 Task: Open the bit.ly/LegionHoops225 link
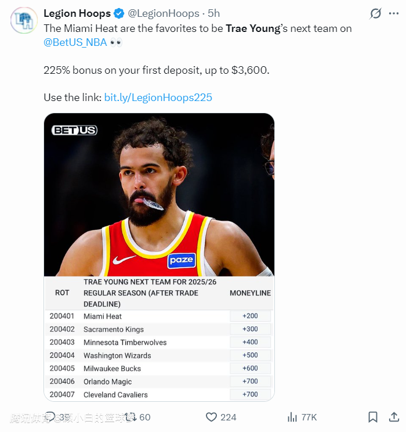click(158, 97)
